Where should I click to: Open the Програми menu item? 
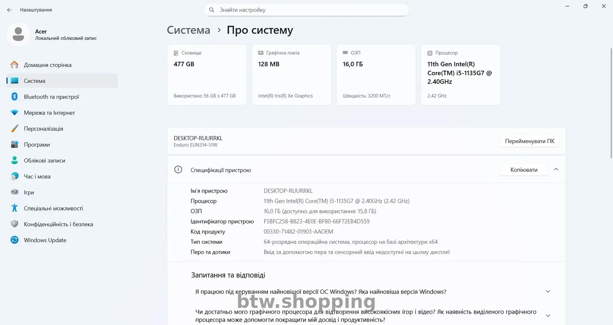click(37, 145)
